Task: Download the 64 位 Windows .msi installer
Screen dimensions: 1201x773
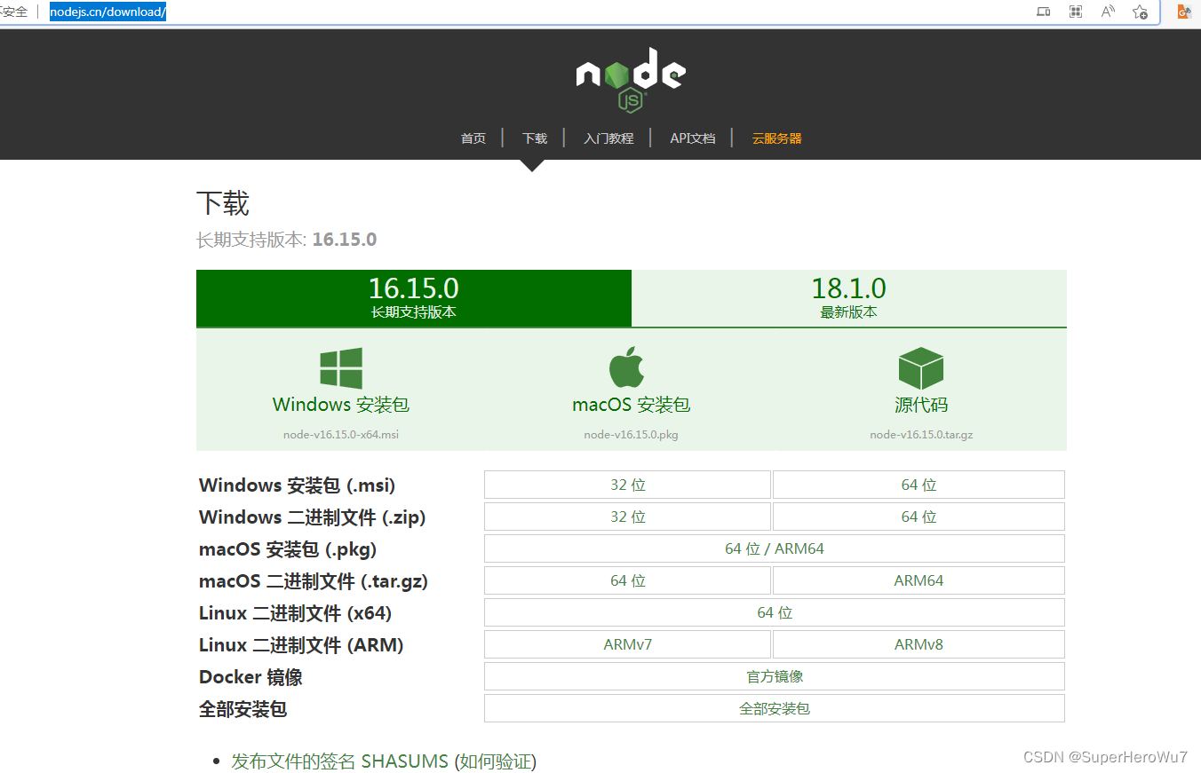Action: pyautogui.click(x=919, y=485)
